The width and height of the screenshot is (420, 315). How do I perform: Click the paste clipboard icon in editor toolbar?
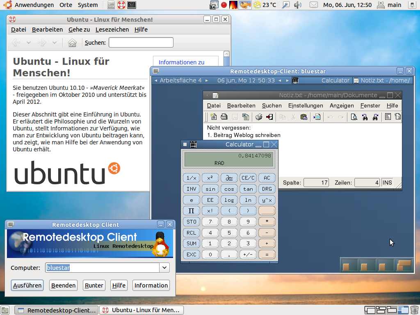pos(304,117)
